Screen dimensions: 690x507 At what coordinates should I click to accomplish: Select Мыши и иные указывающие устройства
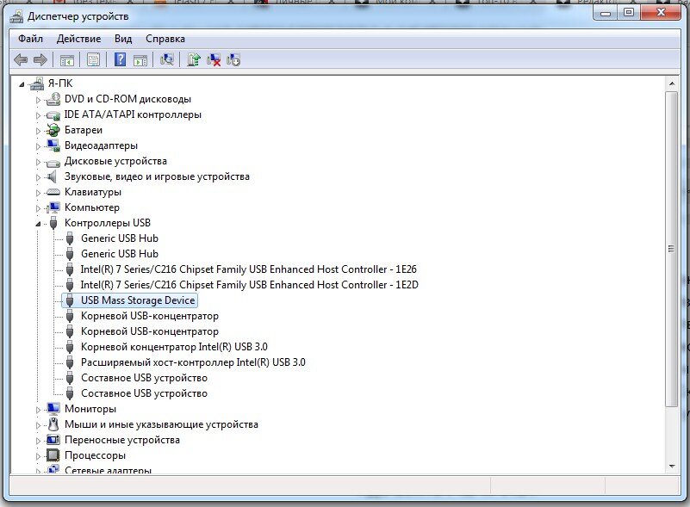click(161, 424)
